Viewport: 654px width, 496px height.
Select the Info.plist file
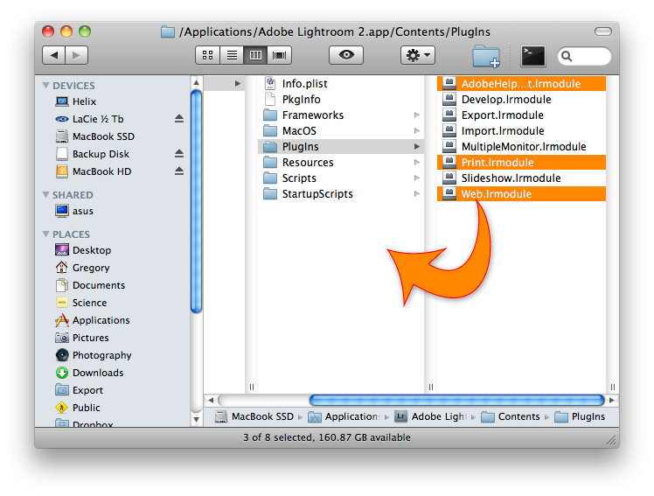click(x=340, y=83)
